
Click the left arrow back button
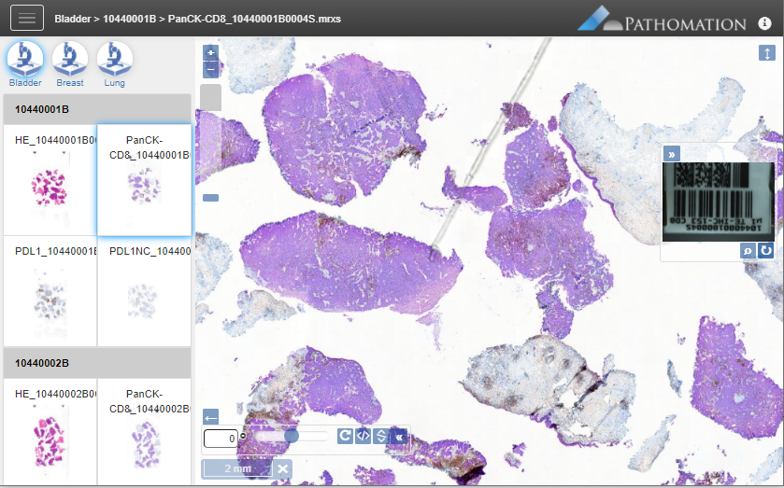(x=210, y=417)
